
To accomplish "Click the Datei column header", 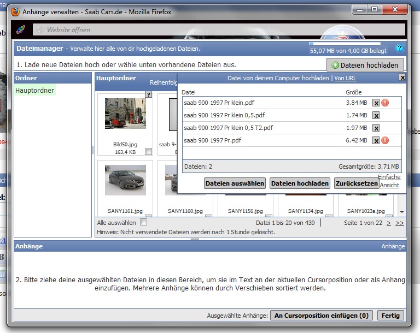I will click(189, 92).
